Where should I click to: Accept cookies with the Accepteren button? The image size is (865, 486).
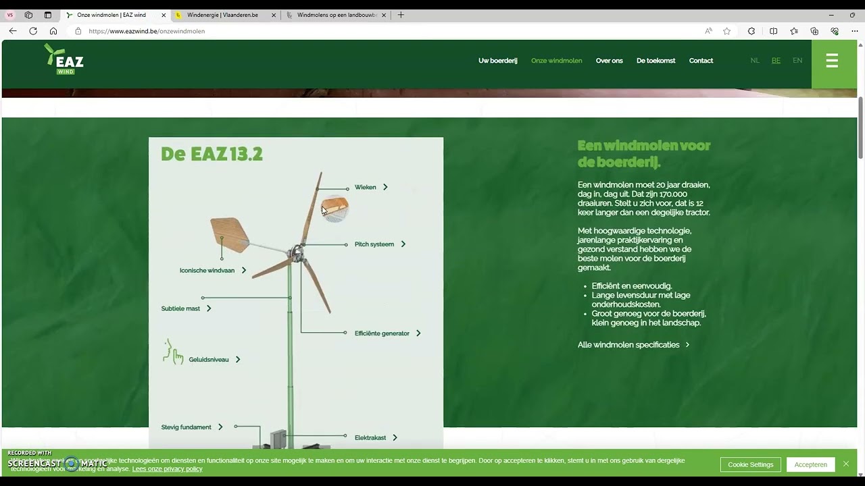[x=810, y=464]
